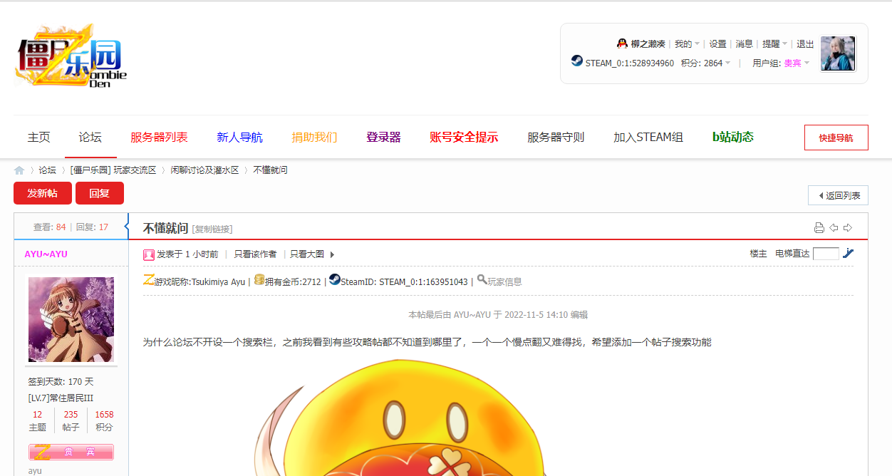Open the 加入STEAM组 nav item

pos(648,137)
